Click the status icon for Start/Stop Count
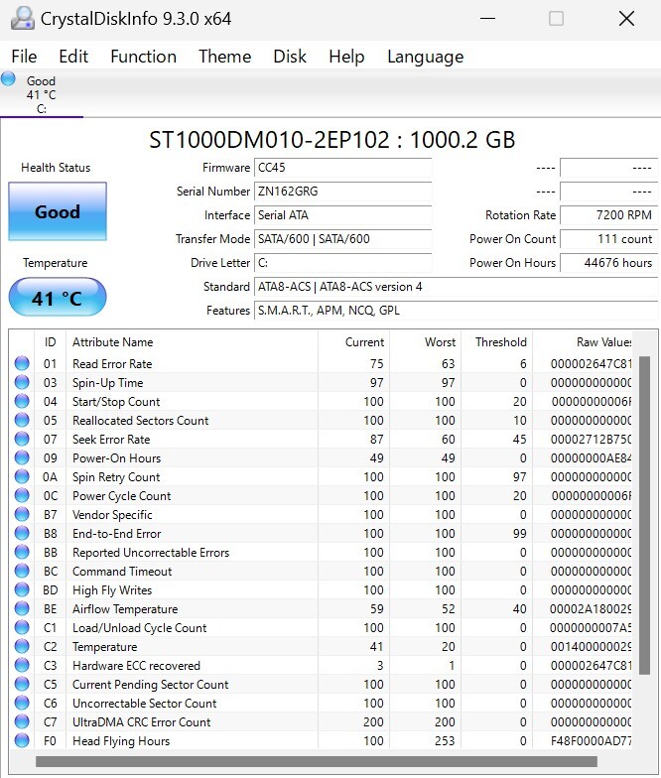 (x=22, y=401)
